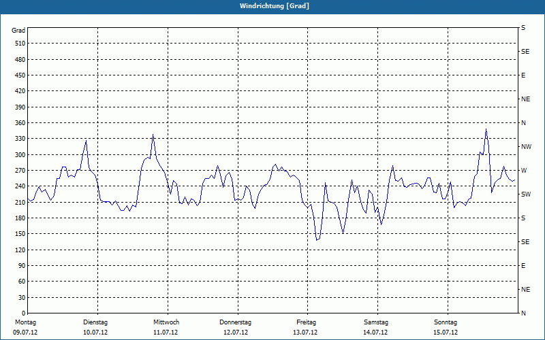Click the Montag day label
This screenshot has width=545, height=340.
pos(25,322)
